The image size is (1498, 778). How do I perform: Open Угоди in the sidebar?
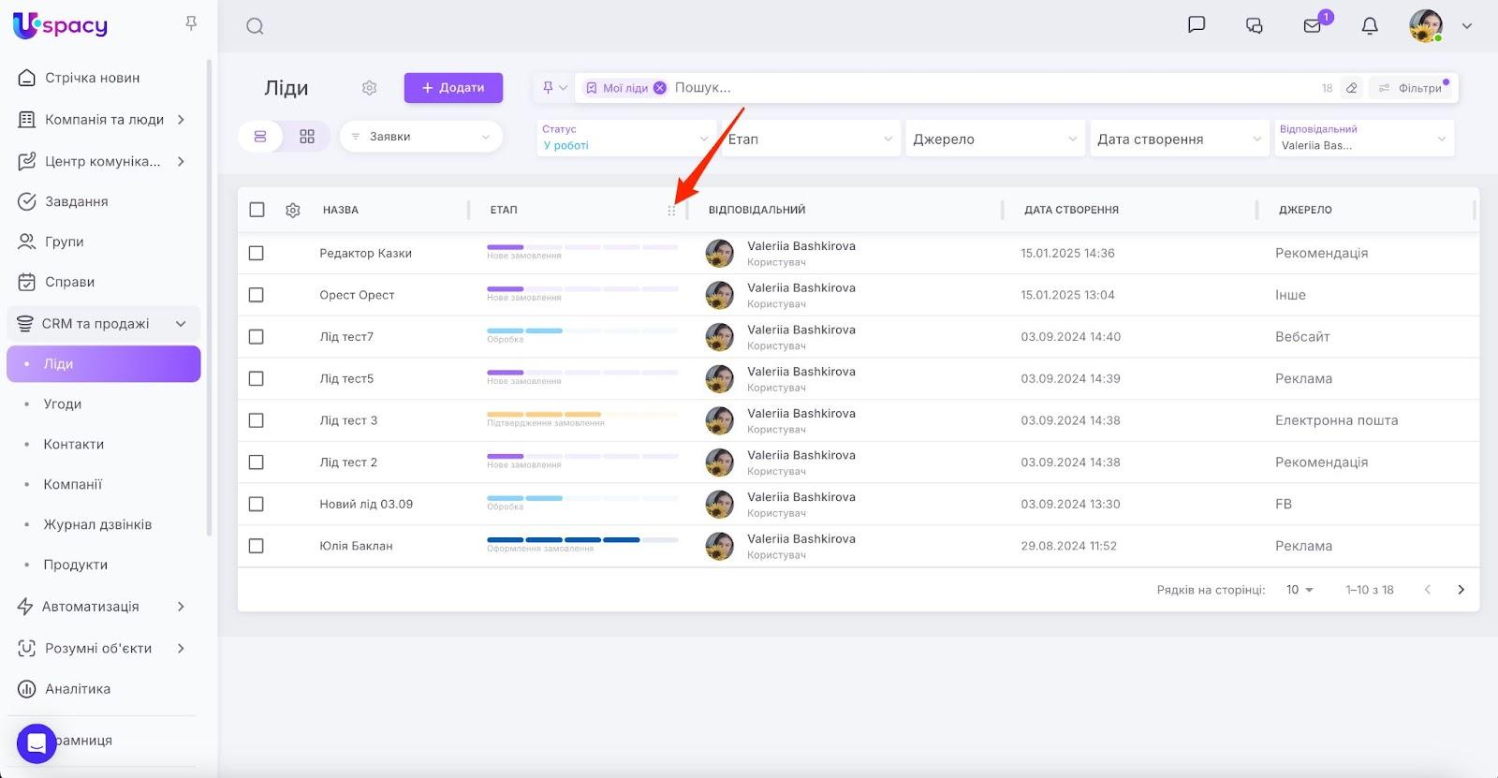63,404
